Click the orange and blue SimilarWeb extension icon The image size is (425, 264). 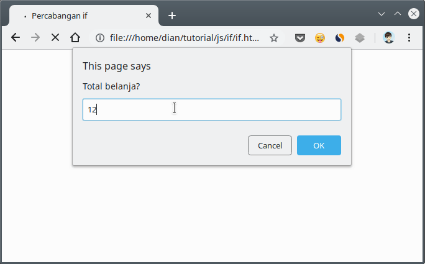coord(339,38)
